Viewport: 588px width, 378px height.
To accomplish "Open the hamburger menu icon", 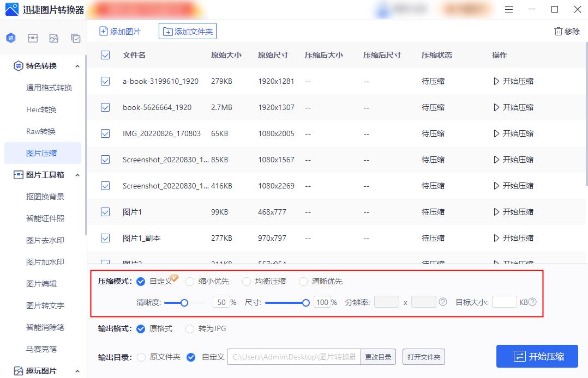I will point(509,9).
